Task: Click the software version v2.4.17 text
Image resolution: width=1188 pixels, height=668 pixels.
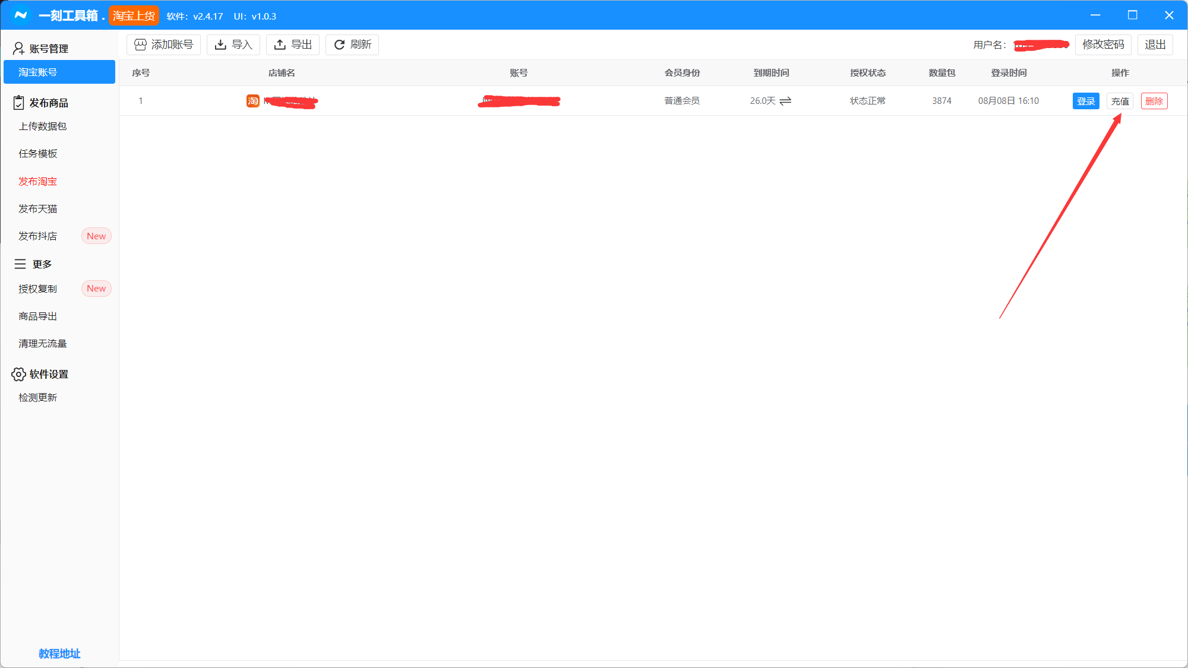Action: click(x=195, y=16)
